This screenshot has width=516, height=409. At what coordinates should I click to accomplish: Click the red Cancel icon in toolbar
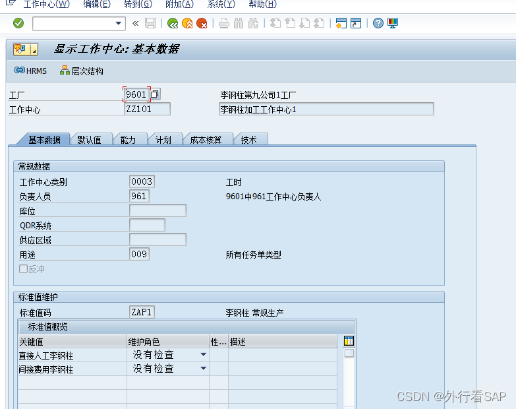pyautogui.click(x=202, y=24)
